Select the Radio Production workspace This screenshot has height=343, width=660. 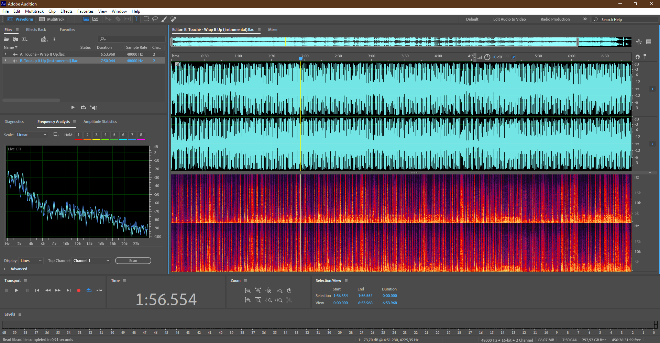tap(555, 19)
